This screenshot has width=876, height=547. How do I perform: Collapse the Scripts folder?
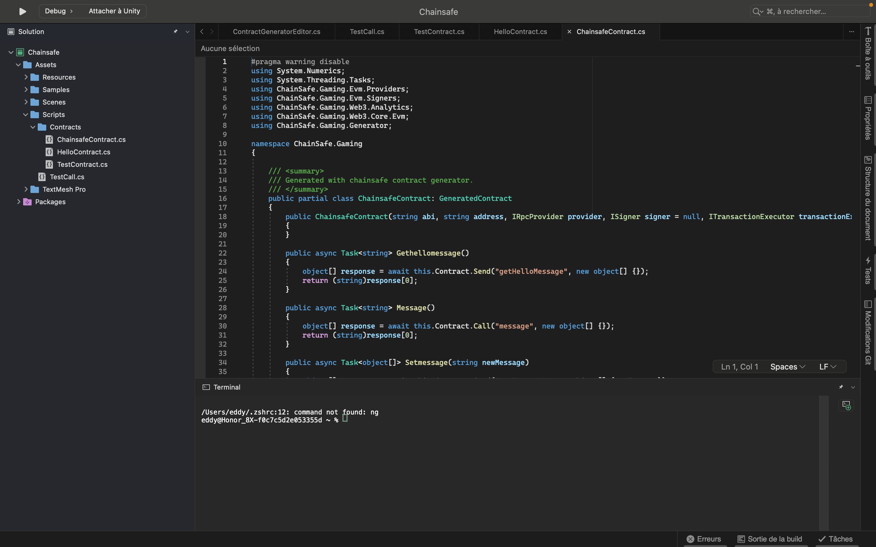(25, 115)
